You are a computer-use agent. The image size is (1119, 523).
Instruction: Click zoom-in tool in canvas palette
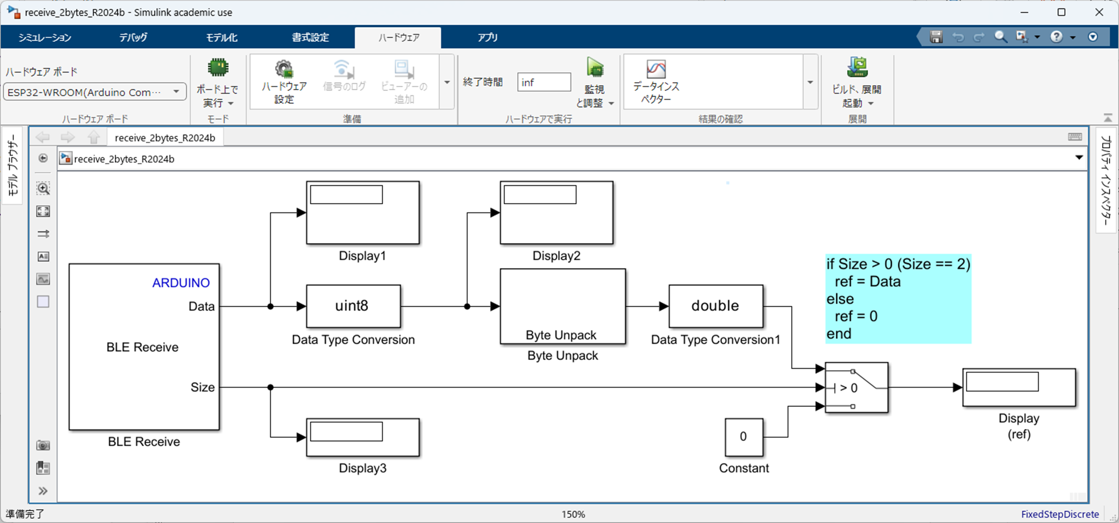(43, 189)
